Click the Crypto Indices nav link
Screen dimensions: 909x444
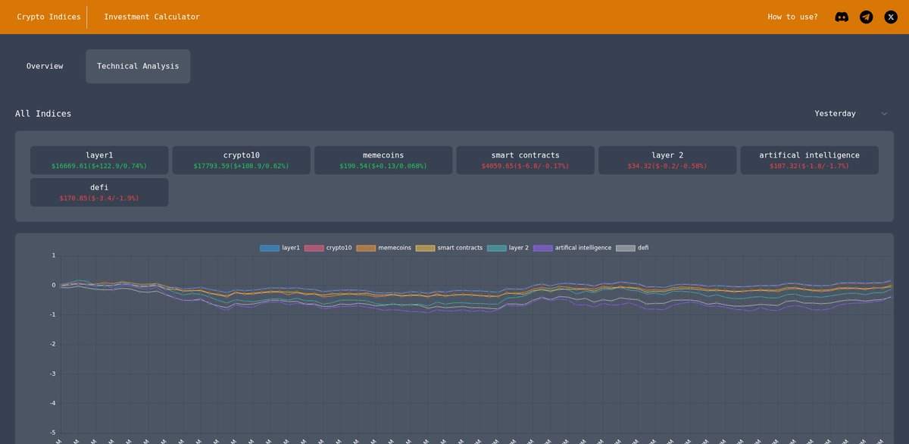(x=48, y=17)
